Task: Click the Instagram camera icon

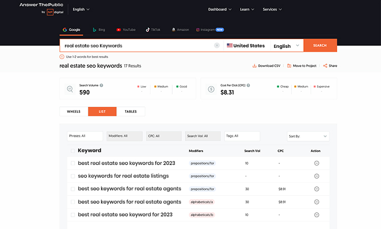Action: [198, 30]
